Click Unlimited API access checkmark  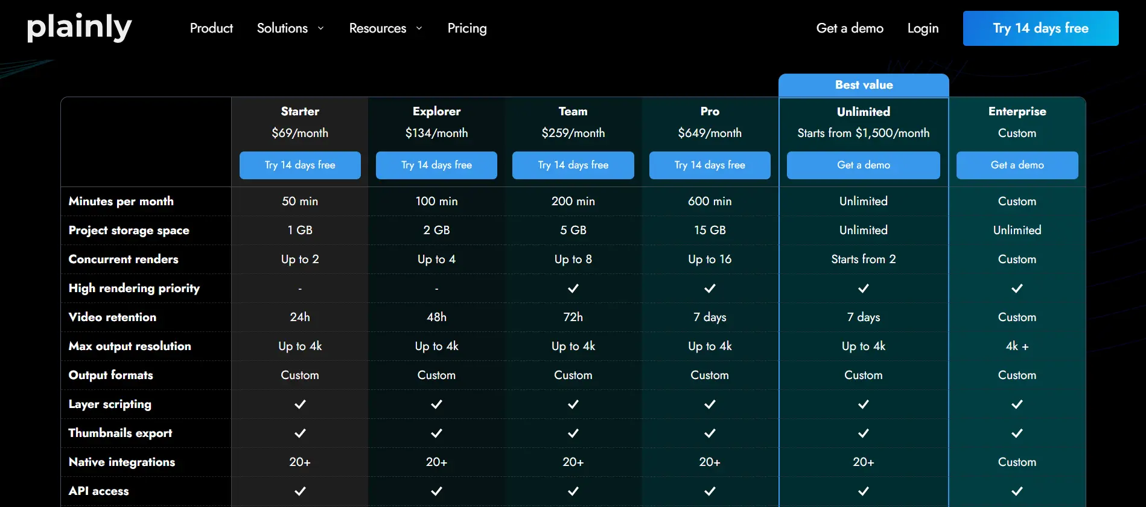coord(864,491)
